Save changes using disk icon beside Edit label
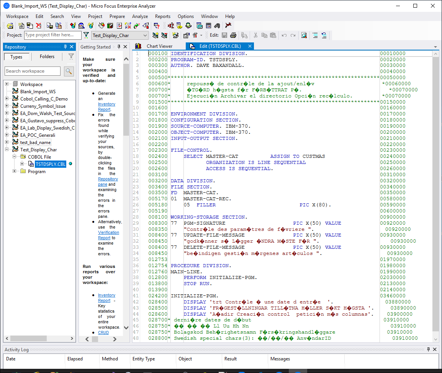442x373 pixels. click(x=224, y=35)
